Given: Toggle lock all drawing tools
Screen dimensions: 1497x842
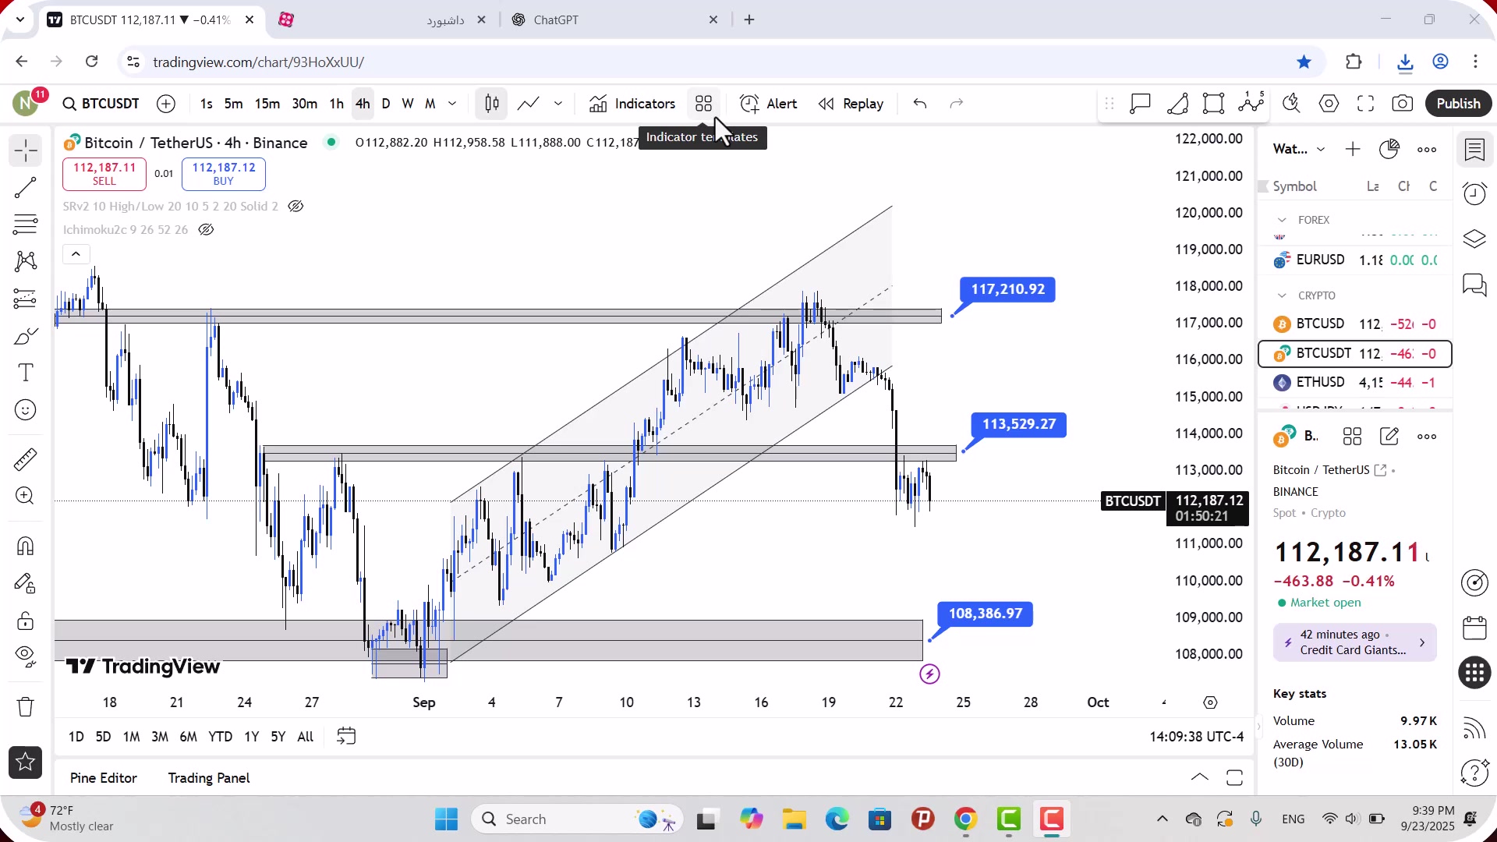Looking at the screenshot, I should [25, 621].
